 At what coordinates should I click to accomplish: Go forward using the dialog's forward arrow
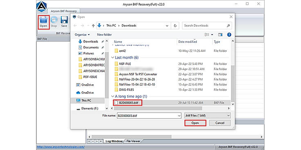[x=82, y=26]
